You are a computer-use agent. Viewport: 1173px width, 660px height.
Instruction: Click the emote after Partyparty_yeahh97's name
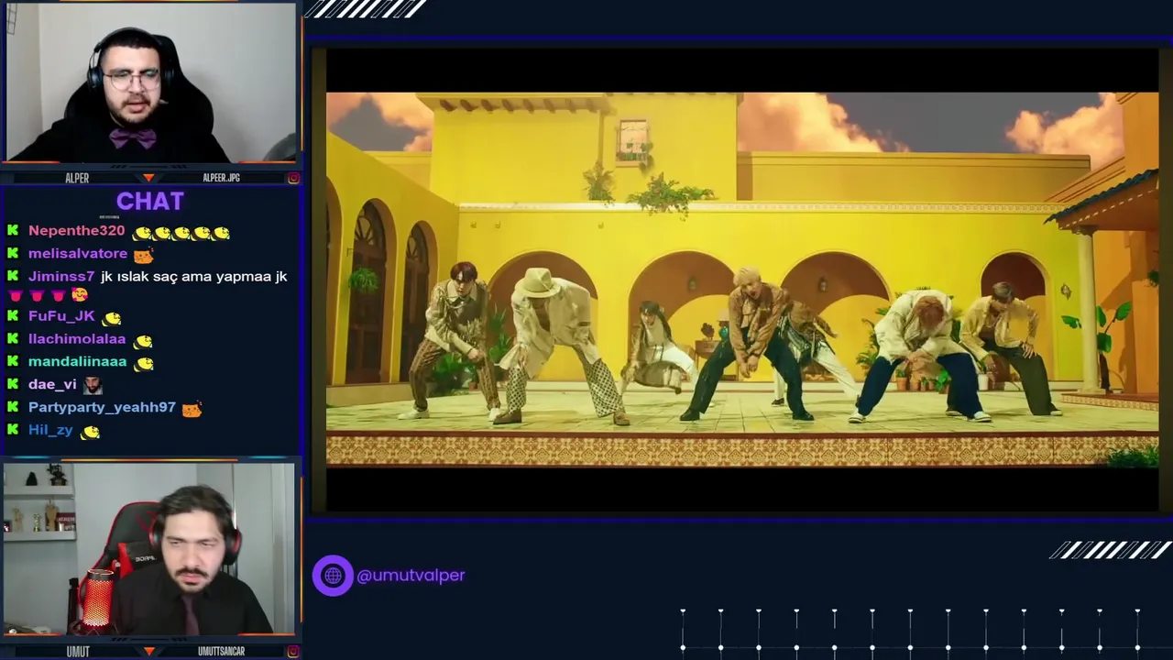[192, 409]
